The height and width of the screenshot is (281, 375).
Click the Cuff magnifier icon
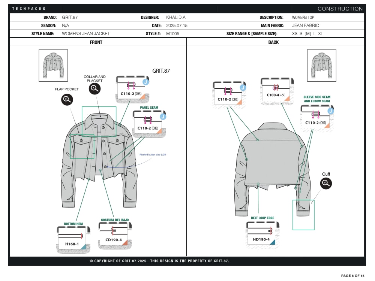pyautogui.click(x=326, y=183)
